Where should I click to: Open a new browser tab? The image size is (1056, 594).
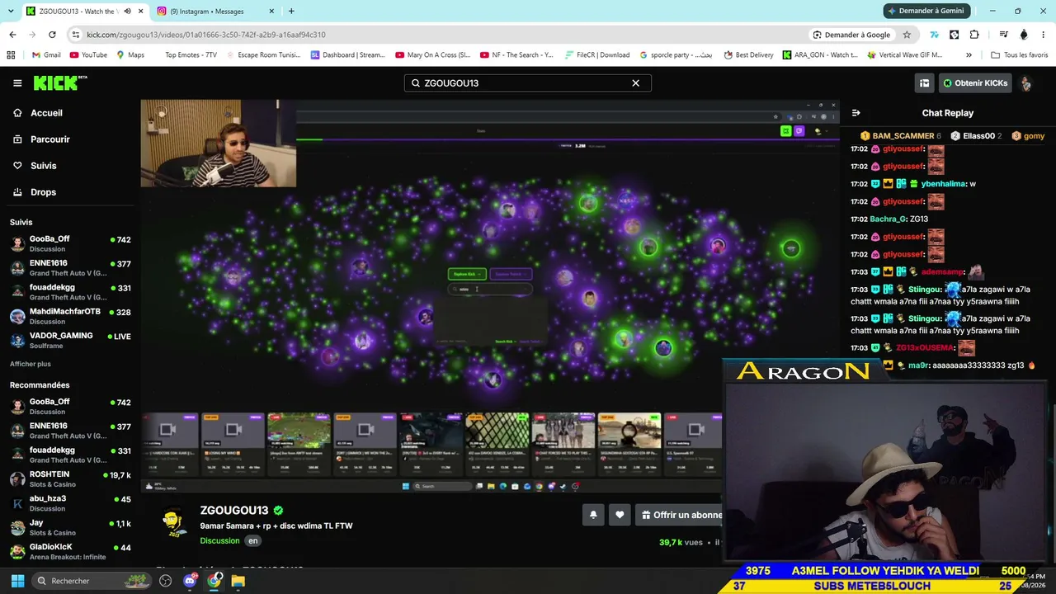[x=291, y=12]
